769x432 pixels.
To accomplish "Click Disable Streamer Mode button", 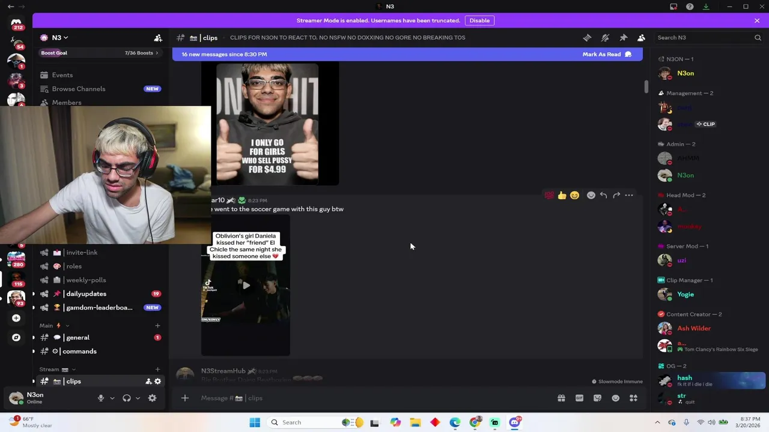I will [x=479, y=20].
